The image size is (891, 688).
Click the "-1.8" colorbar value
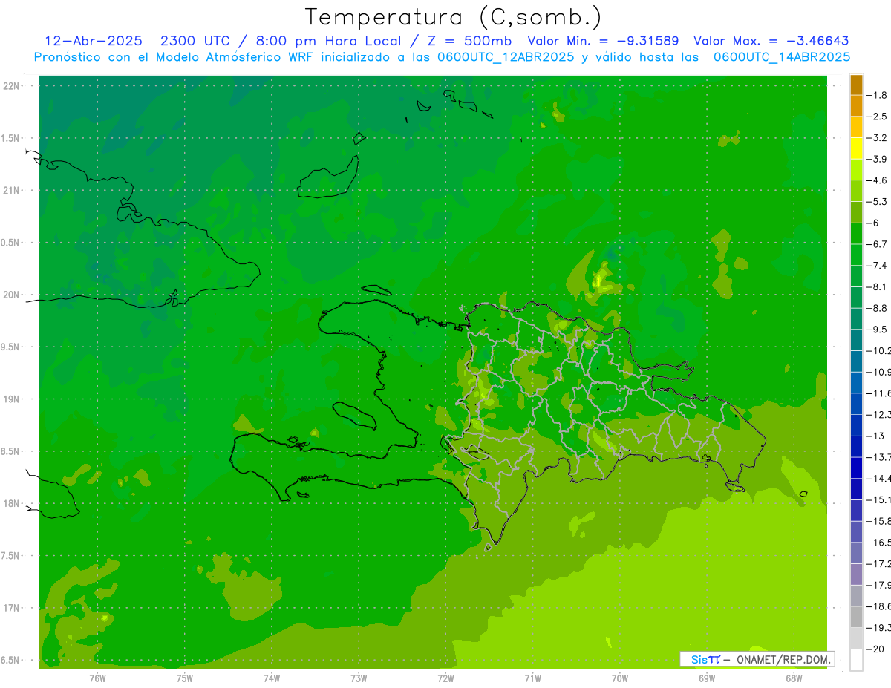(x=878, y=95)
